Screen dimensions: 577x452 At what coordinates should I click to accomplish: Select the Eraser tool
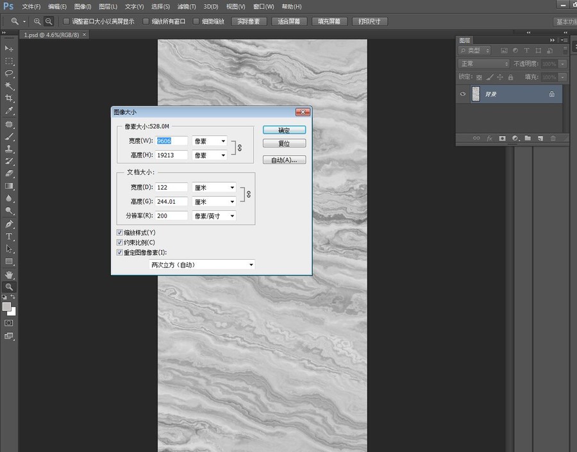pyautogui.click(x=9, y=173)
